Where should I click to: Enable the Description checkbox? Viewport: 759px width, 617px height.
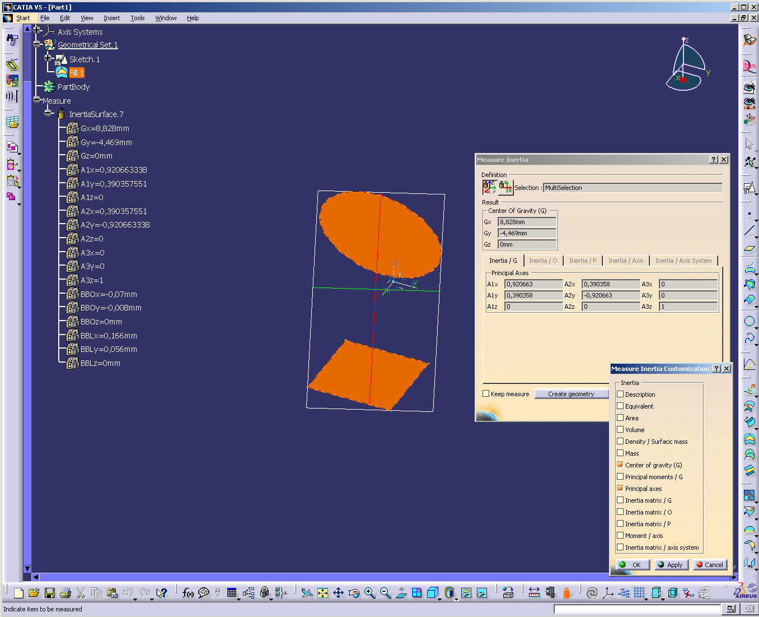[x=620, y=394]
